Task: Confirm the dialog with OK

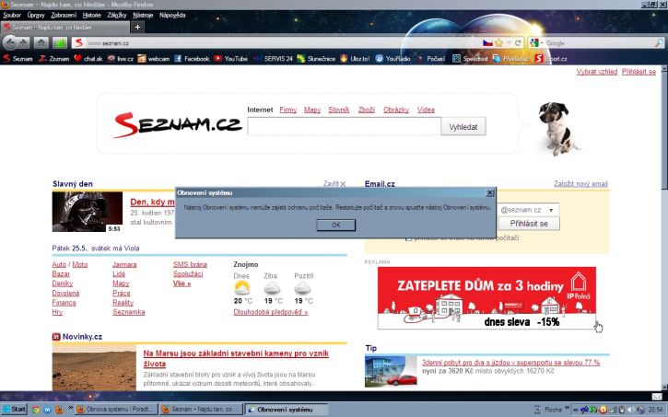Action: (x=335, y=226)
